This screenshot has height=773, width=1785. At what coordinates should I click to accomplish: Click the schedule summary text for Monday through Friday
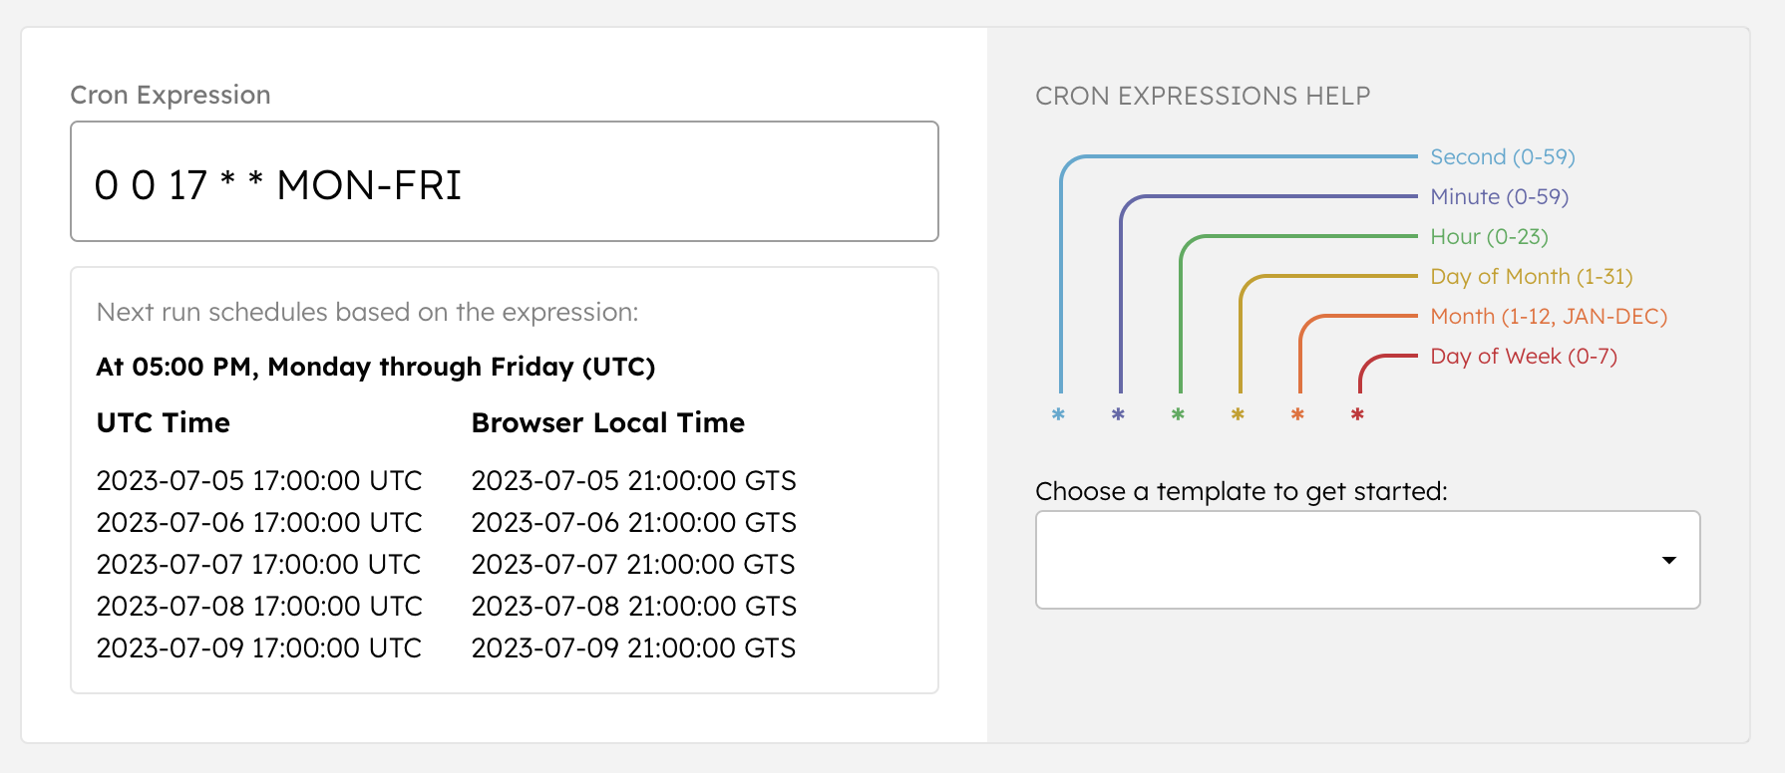[376, 367]
